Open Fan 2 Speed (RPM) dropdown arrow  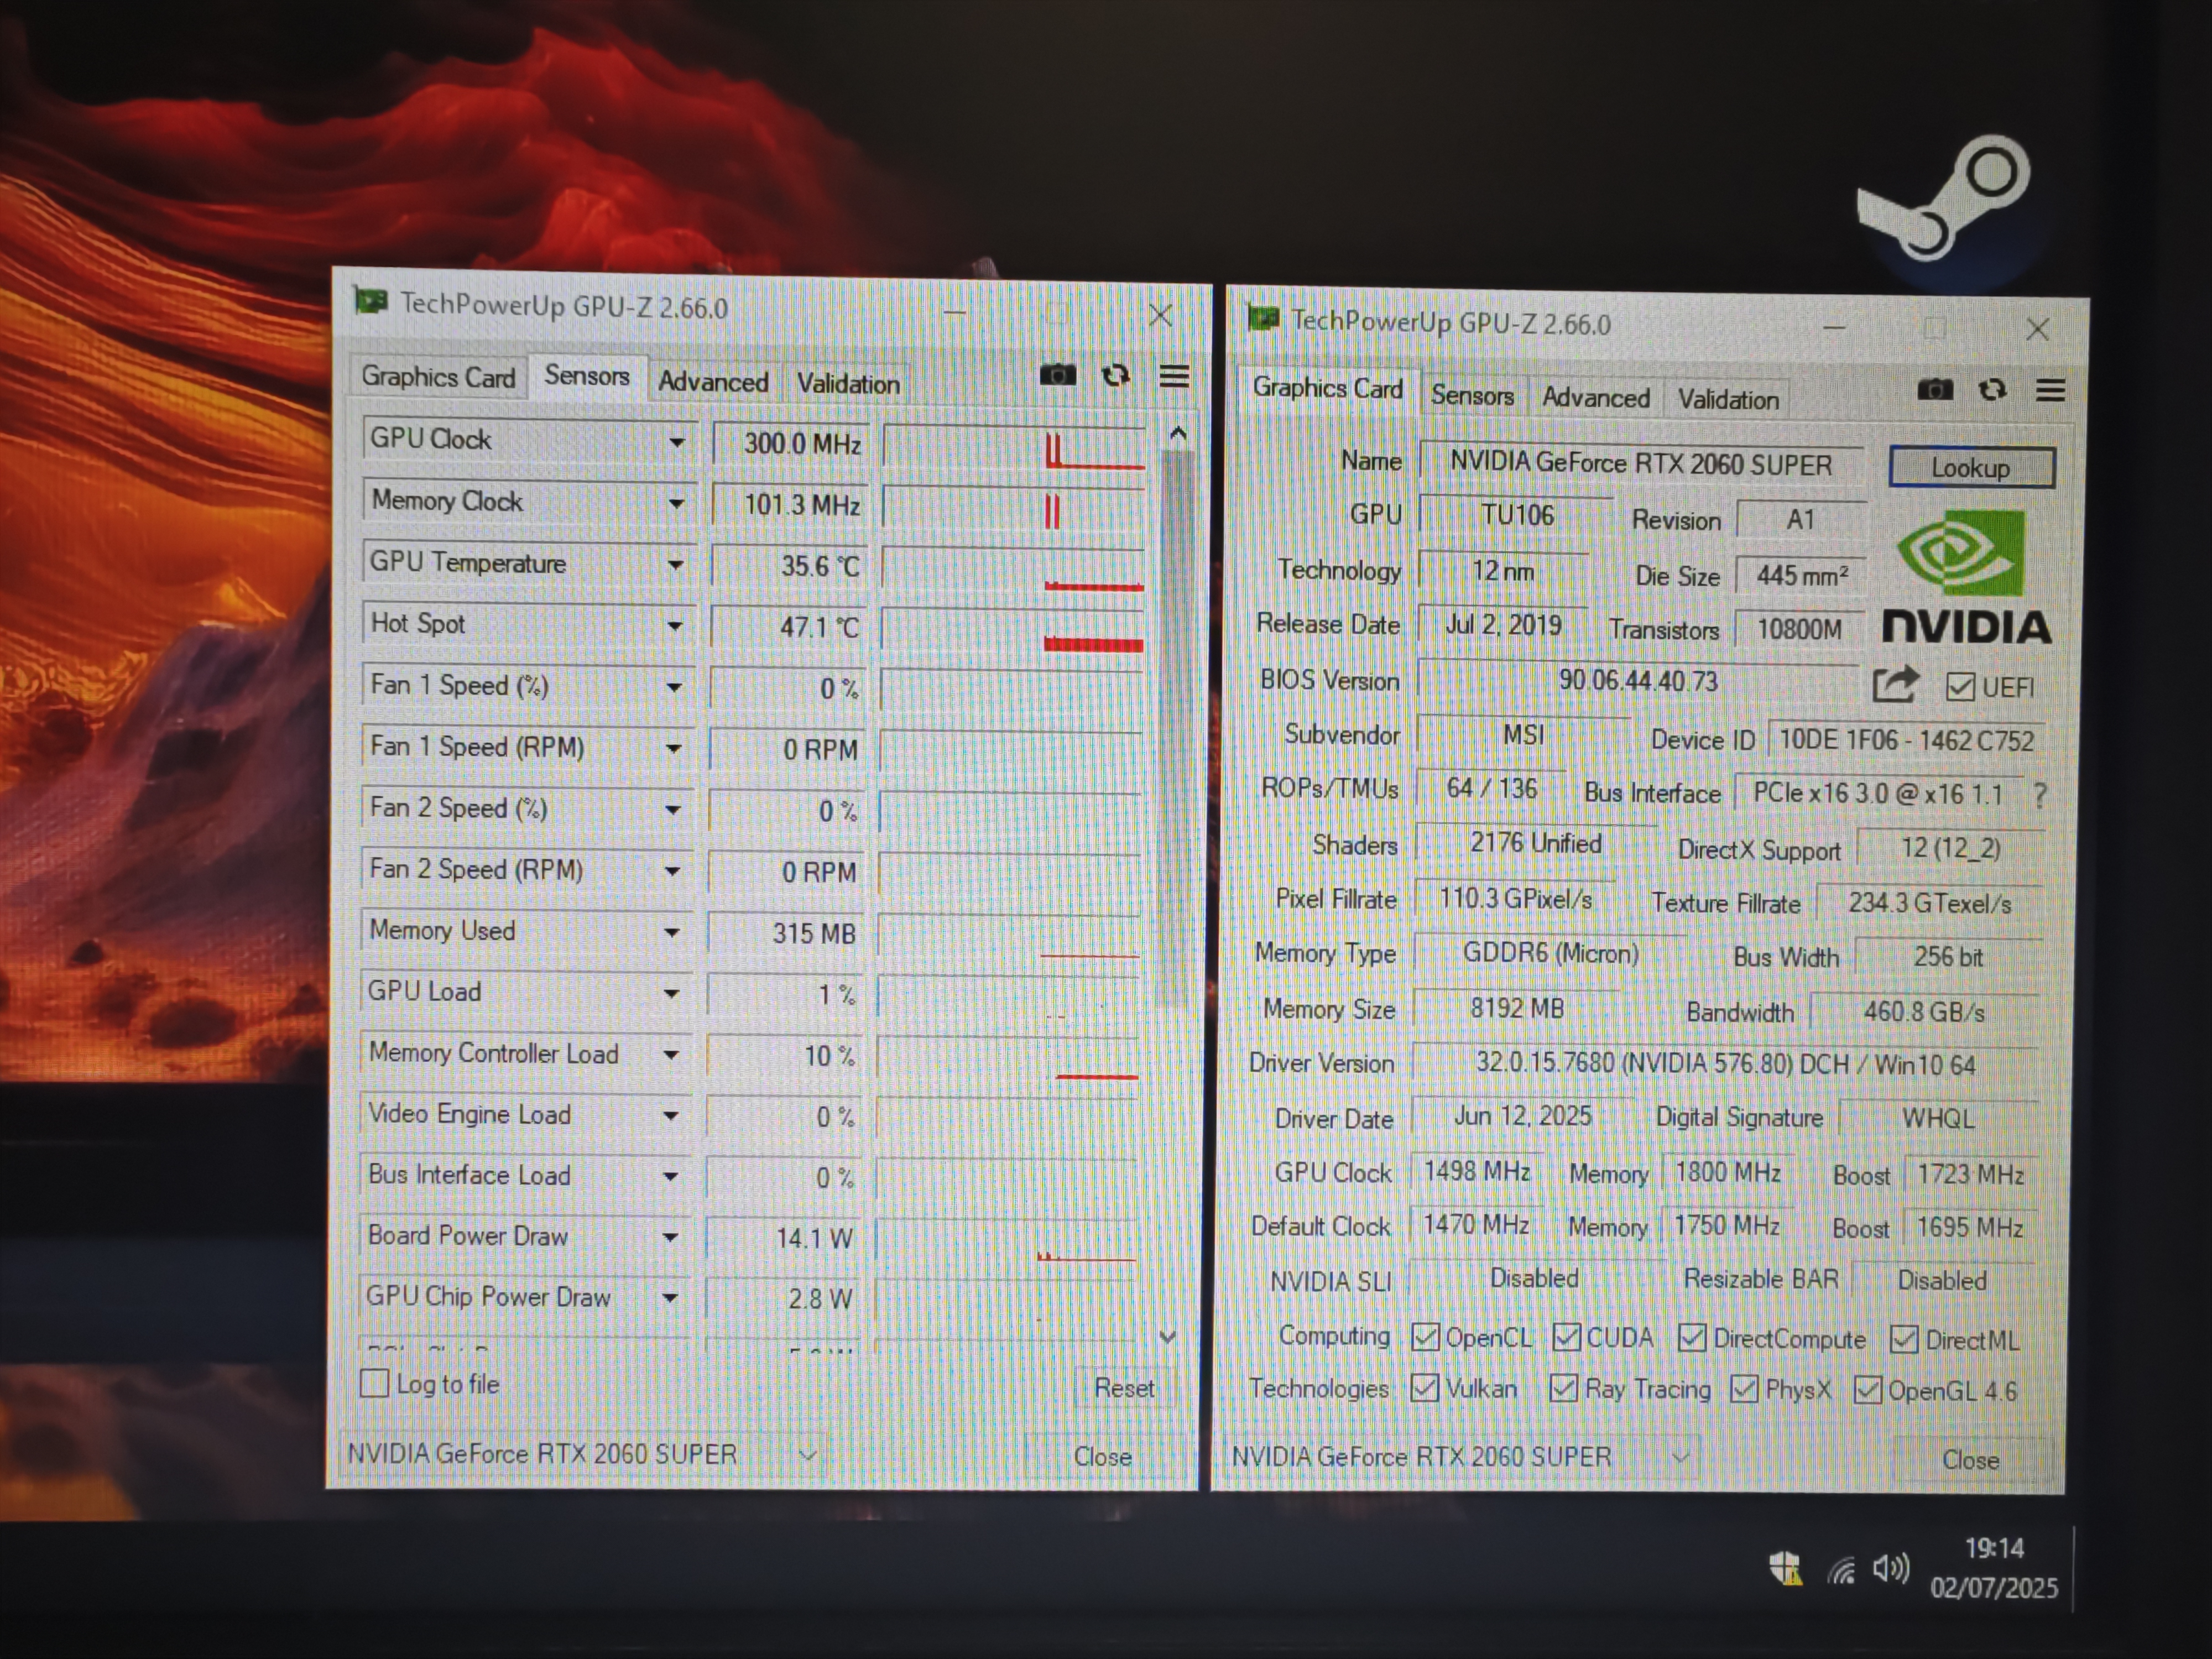[673, 872]
